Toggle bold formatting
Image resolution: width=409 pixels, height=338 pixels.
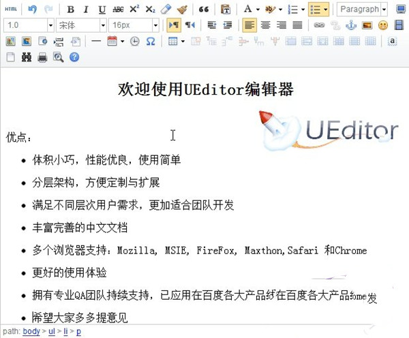point(70,10)
